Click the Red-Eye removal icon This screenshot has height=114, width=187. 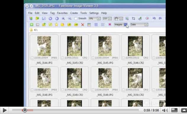click(147, 18)
